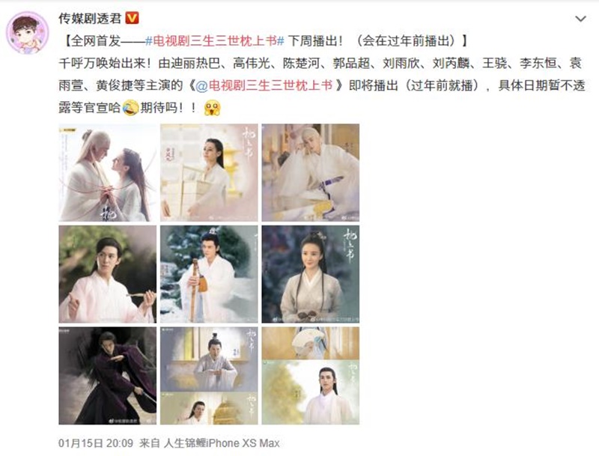The height and width of the screenshot is (456, 599).
Task: Click the laughing-crying emoji in the post
Action: pyautogui.click(x=130, y=108)
